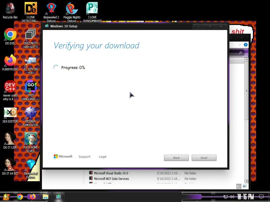Click the Explorer help question-mark icon
270x202 pixels.
(x=246, y=45)
